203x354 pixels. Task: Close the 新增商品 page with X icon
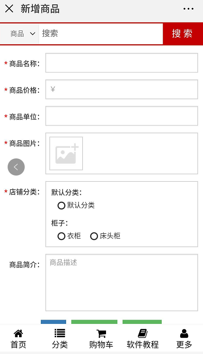[x=9, y=9]
